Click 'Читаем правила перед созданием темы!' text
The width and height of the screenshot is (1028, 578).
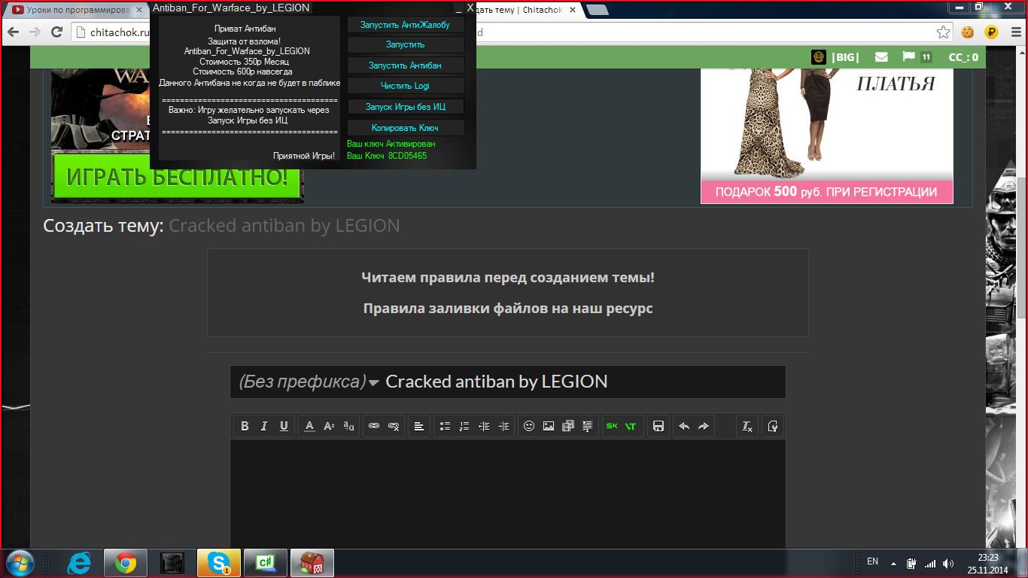508,278
